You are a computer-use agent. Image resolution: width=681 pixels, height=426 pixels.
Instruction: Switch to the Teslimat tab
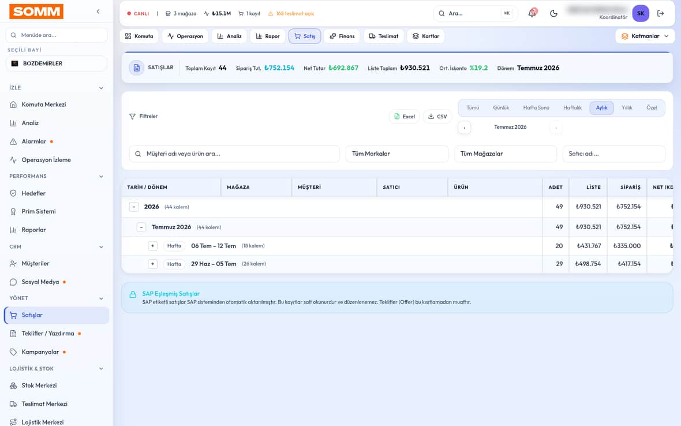(x=384, y=36)
